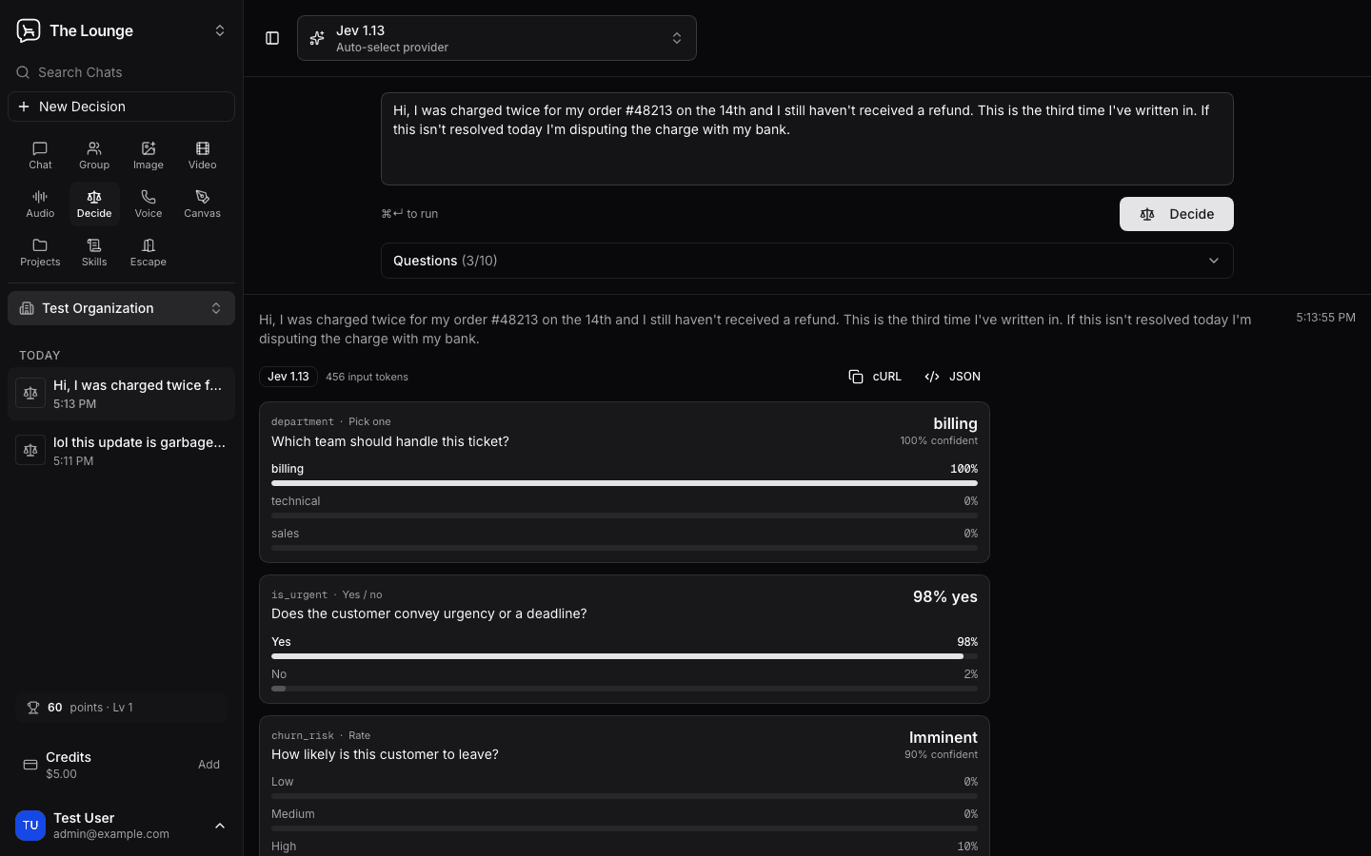Click the billing 100% progress bar
1371x856 pixels.
coord(625,483)
